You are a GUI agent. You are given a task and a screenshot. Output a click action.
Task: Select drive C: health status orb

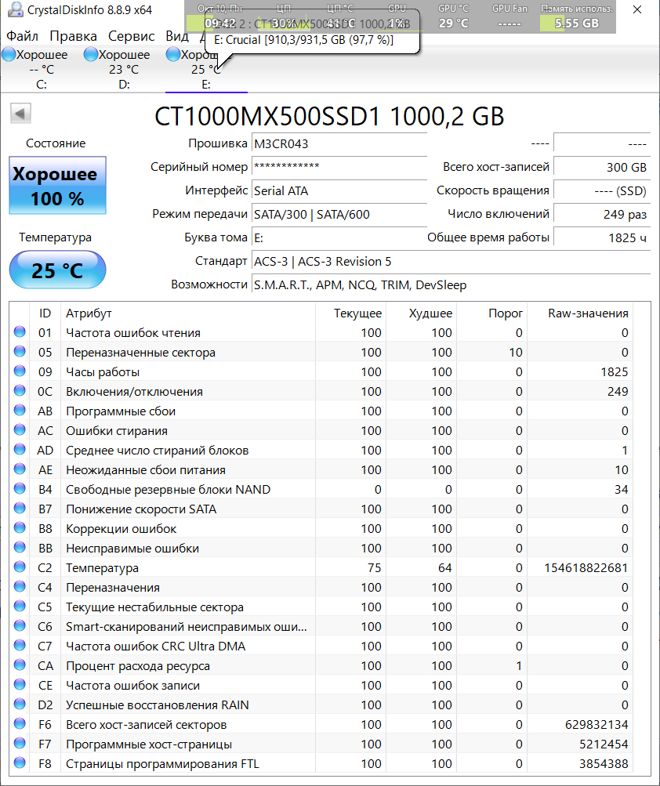[9, 55]
